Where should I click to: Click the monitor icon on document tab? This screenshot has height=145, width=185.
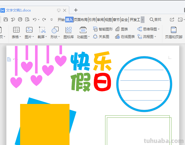(59, 10)
